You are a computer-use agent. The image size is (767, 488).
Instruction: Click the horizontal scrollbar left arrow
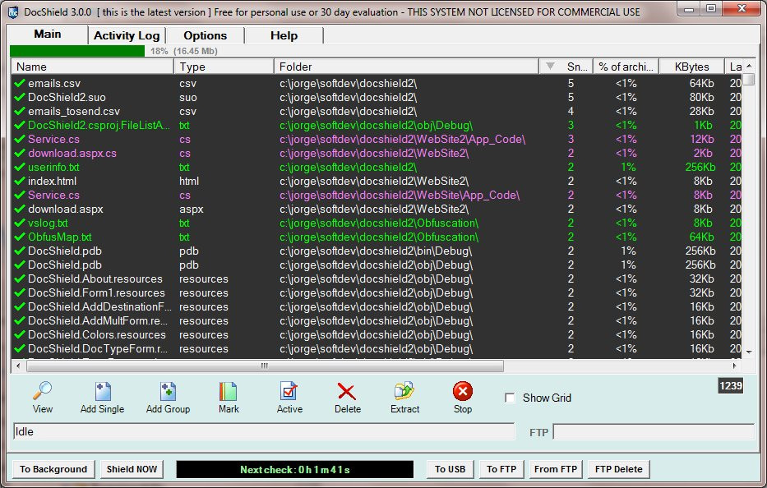point(18,366)
